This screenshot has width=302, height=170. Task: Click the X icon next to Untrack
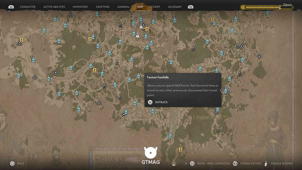pyautogui.click(x=150, y=102)
